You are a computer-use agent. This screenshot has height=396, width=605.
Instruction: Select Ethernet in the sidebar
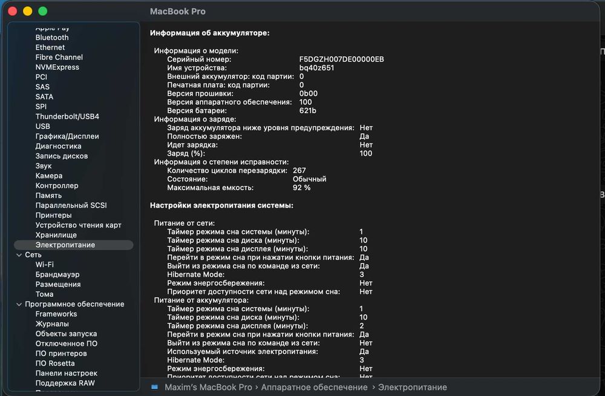pyautogui.click(x=50, y=47)
